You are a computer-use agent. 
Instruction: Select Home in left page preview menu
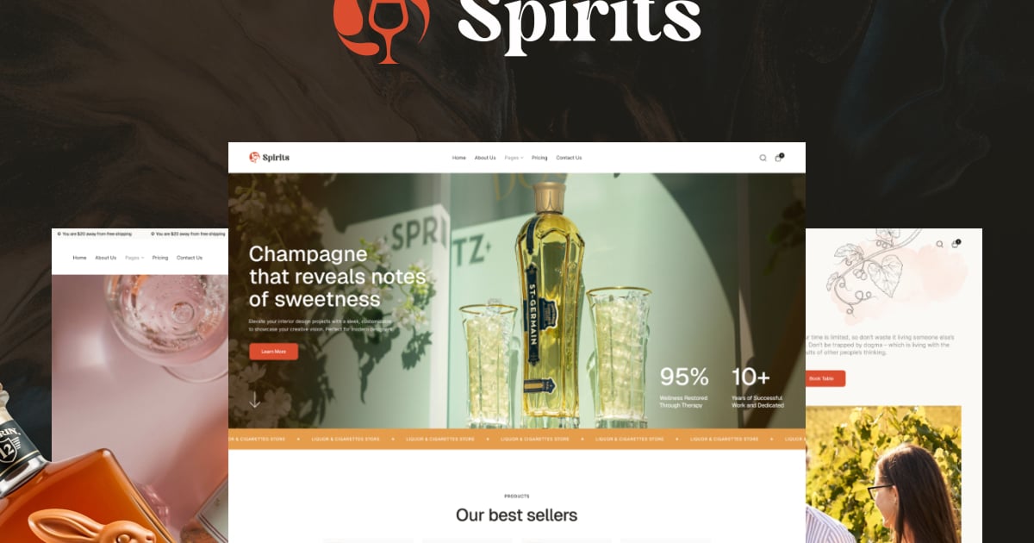pyautogui.click(x=79, y=258)
